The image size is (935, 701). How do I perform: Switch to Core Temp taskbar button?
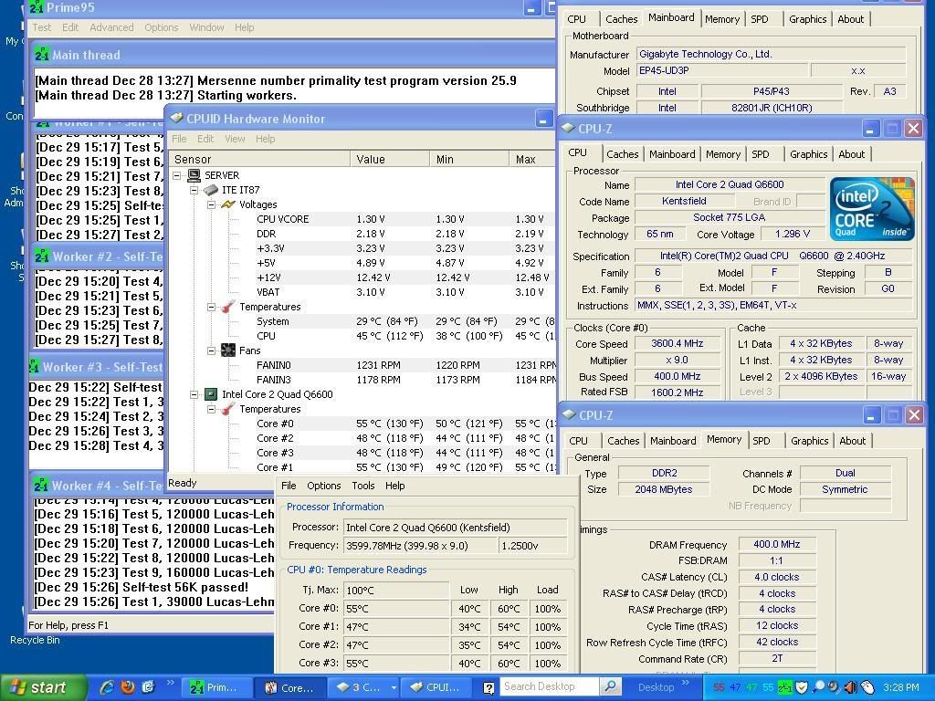[x=289, y=688]
